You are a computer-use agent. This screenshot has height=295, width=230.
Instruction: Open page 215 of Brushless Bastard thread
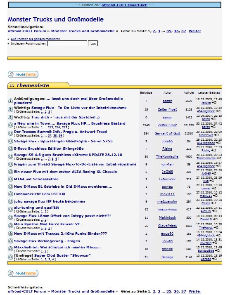pos(64,127)
